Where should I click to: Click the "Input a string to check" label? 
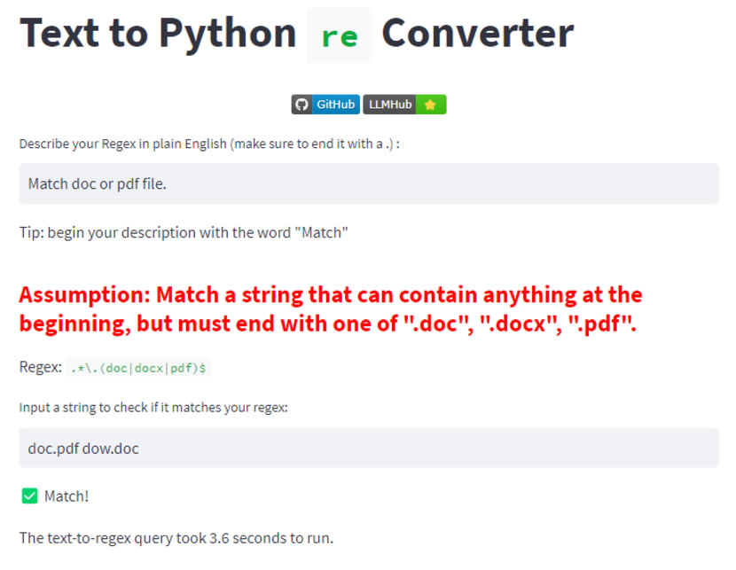(154, 408)
